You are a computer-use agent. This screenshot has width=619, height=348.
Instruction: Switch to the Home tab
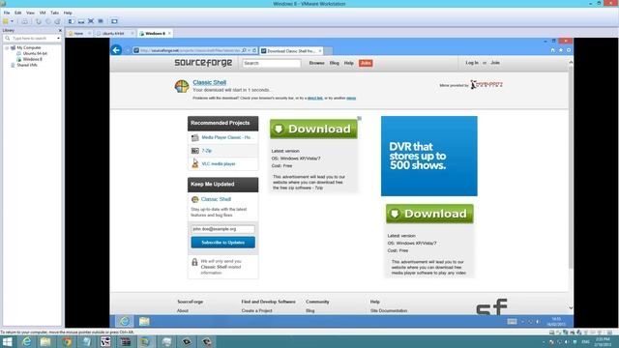tap(79, 34)
